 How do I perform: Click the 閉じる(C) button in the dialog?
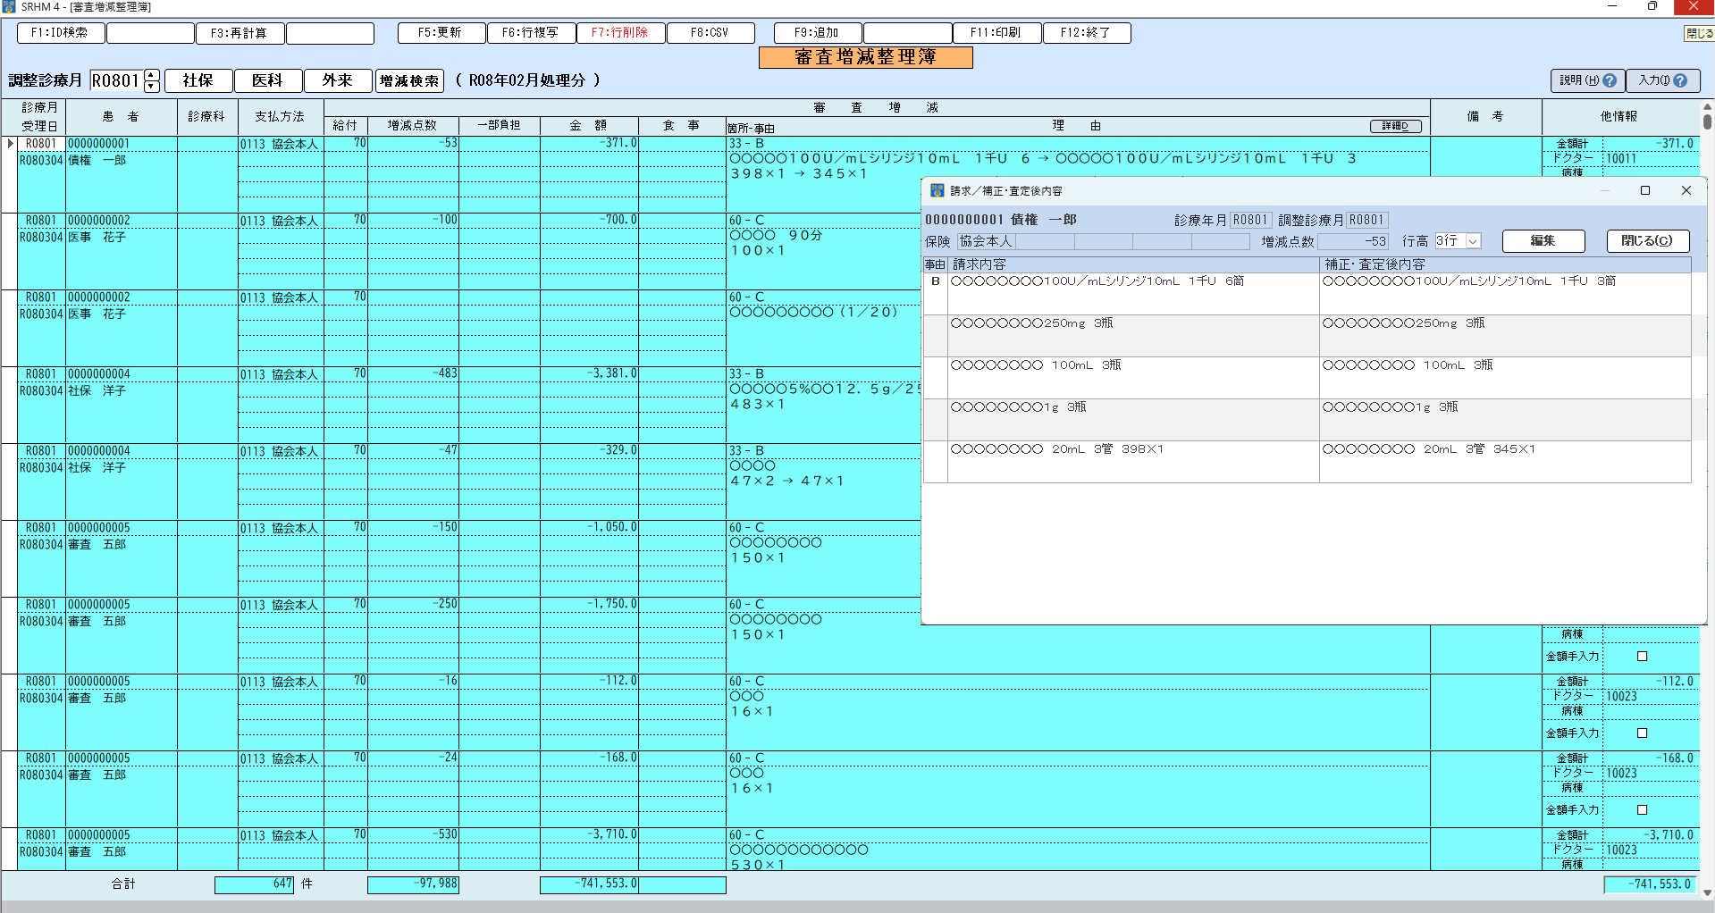coord(1647,241)
